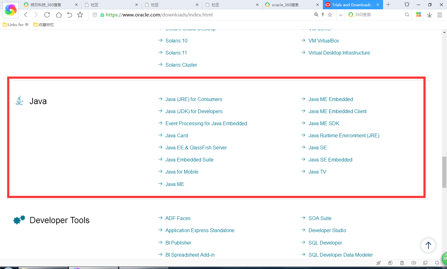Open the Java ME SDK link
This screenshot has width=447, height=269.
point(324,123)
